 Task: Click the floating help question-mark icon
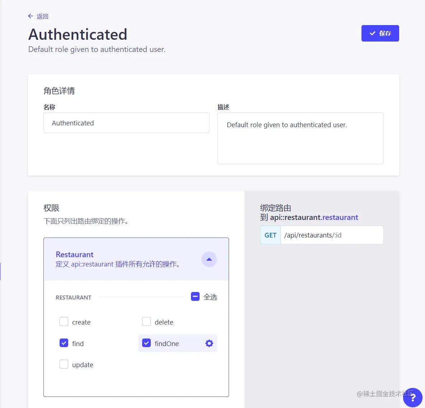coord(412,398)
